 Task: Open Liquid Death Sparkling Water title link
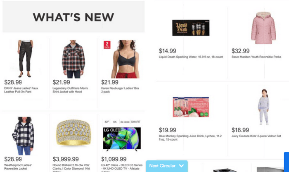point(191,57)
